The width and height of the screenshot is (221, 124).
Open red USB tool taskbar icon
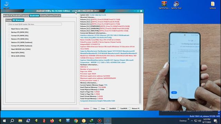[x=44, y=121]
